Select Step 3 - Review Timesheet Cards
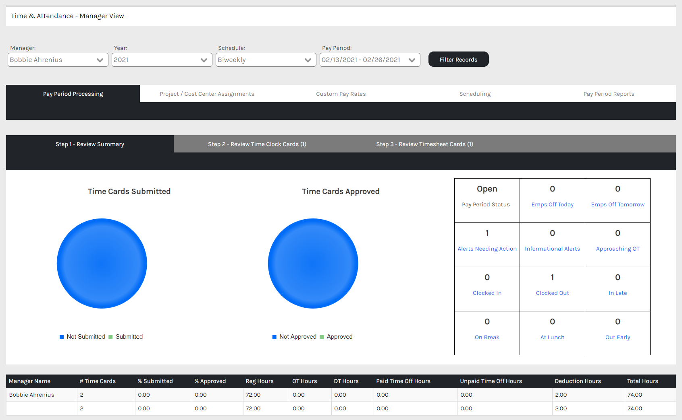Screen dimensions: 682x420 click(425, 144)
